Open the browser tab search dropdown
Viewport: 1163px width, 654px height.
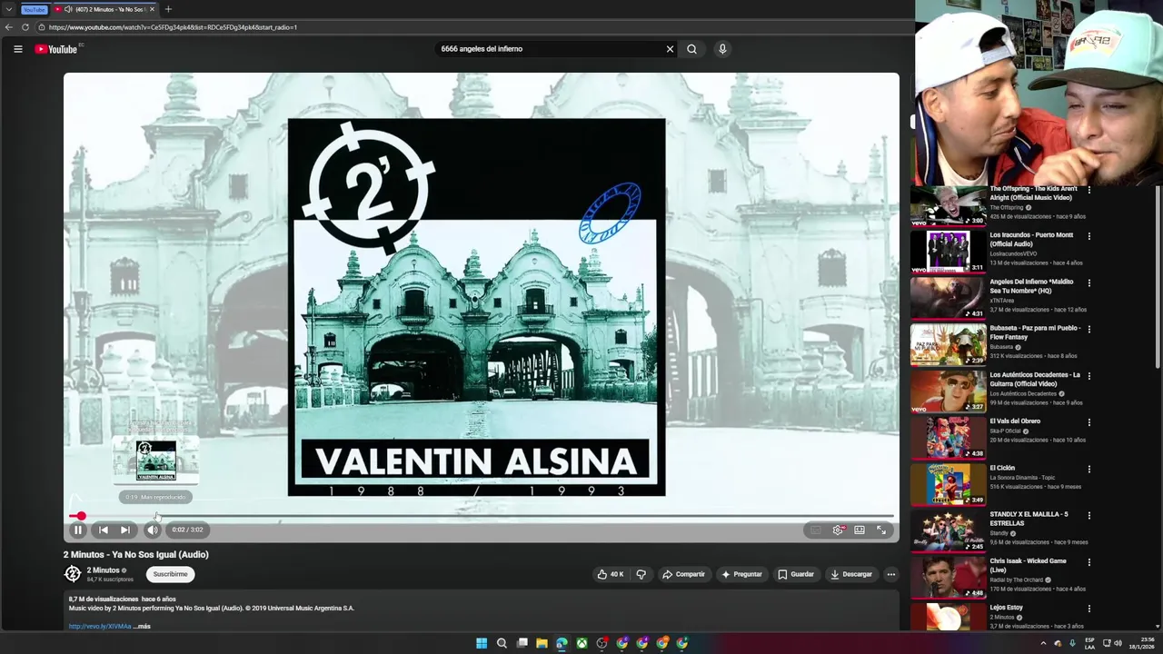(9, 9)
